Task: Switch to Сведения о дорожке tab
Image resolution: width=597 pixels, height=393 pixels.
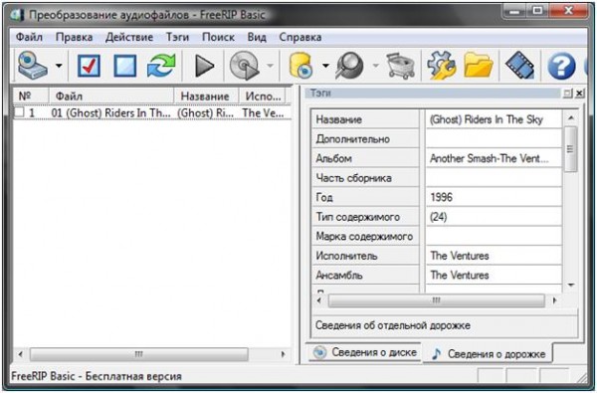Action: [489, 353]
